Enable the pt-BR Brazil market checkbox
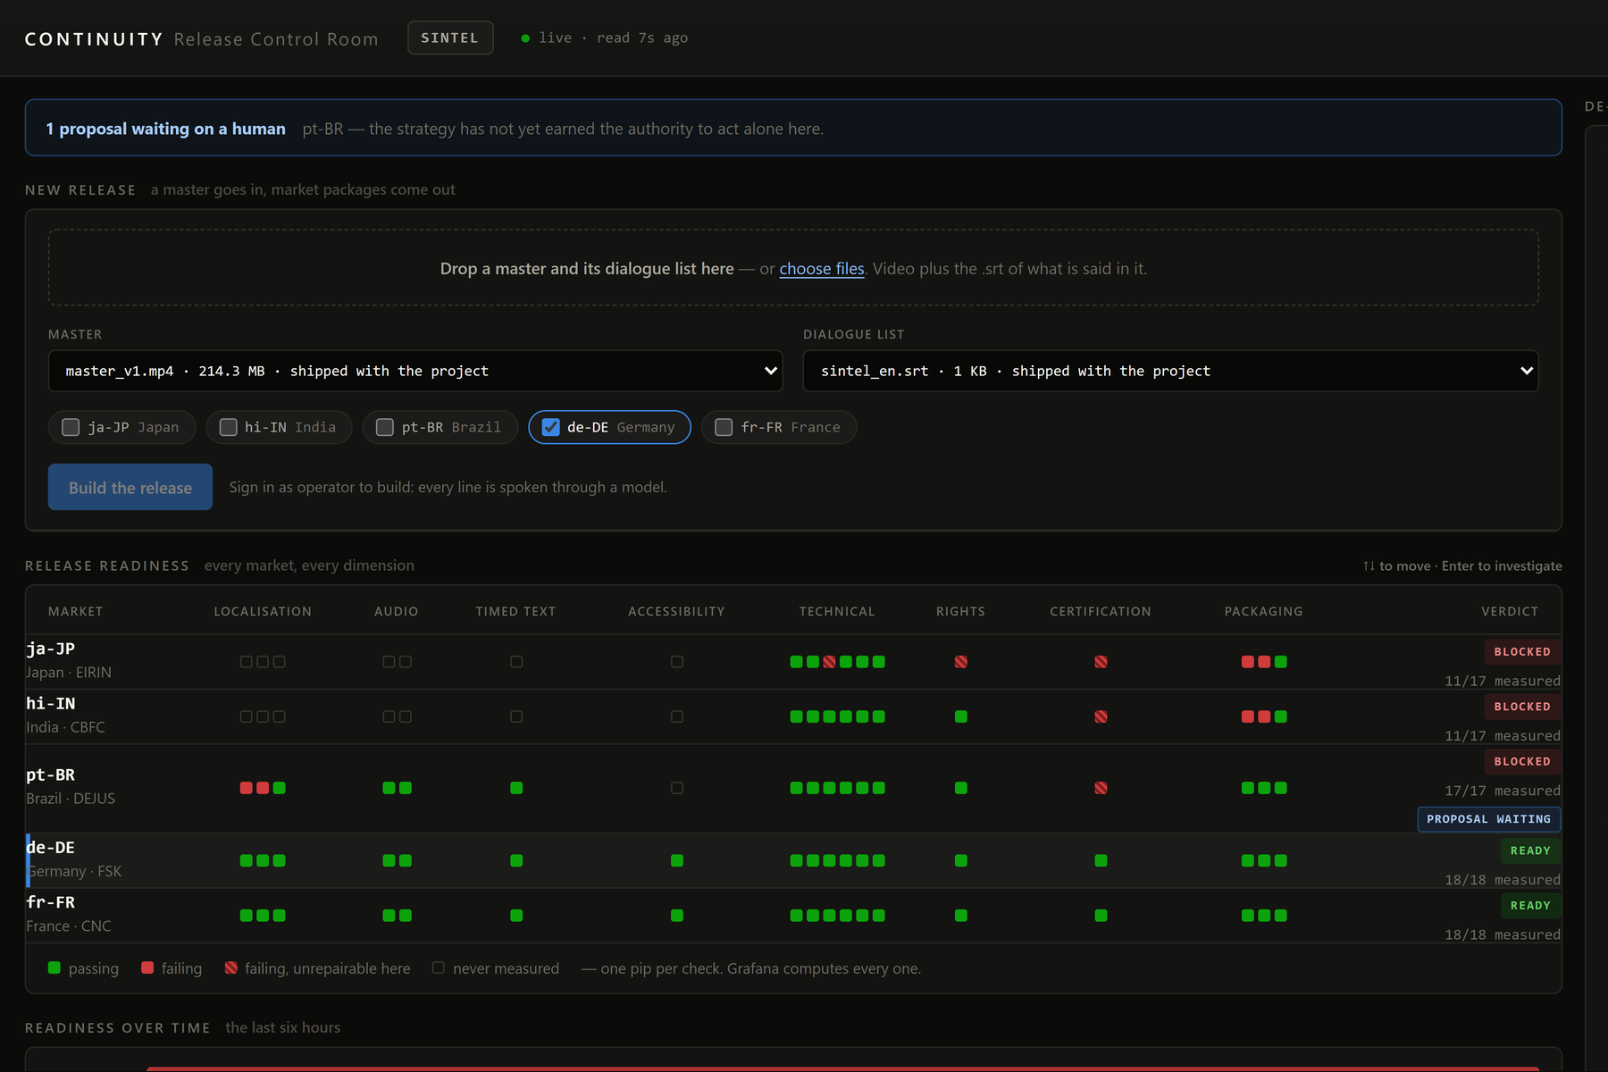Screen dimensions: 1608x1072 [385, 427]
